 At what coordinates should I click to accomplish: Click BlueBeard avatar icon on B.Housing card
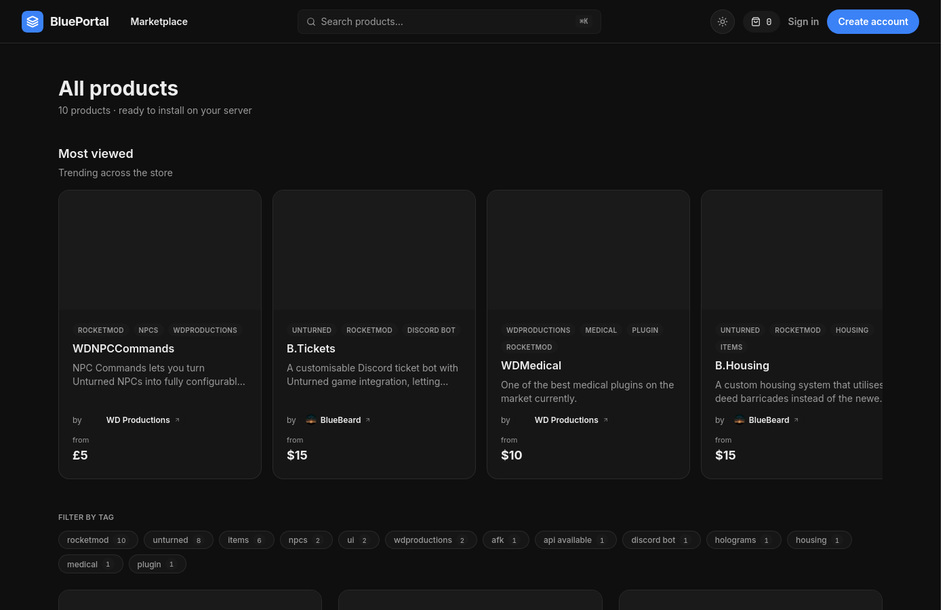click(740, 420)
